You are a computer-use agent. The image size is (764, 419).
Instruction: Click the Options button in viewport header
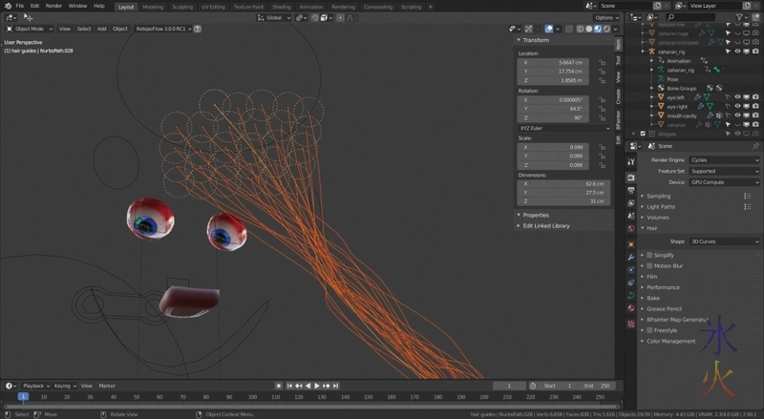point(605,17)
